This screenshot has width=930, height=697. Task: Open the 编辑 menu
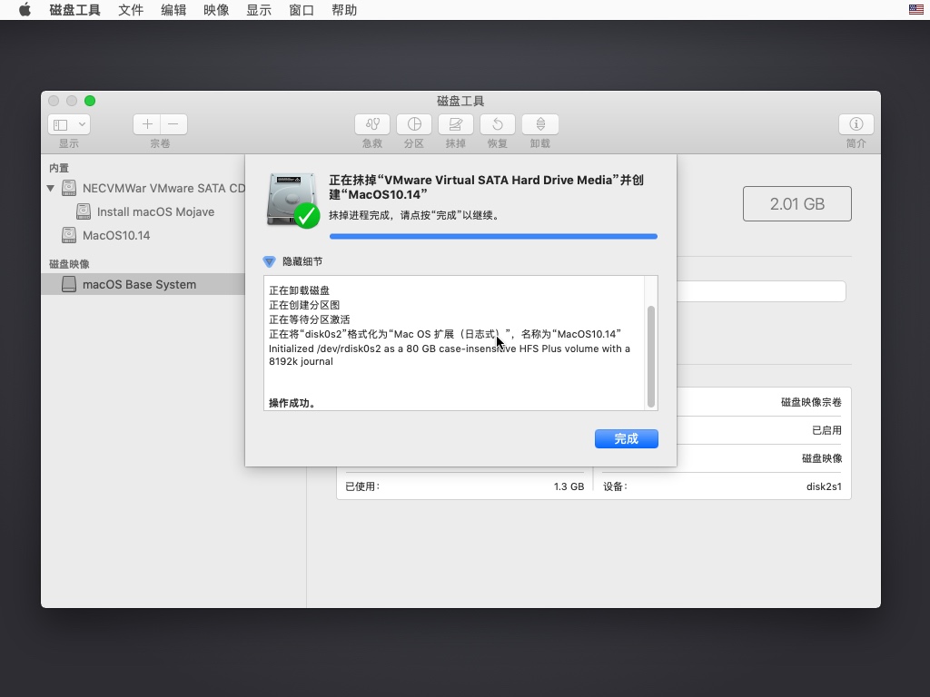pos(173,10)
